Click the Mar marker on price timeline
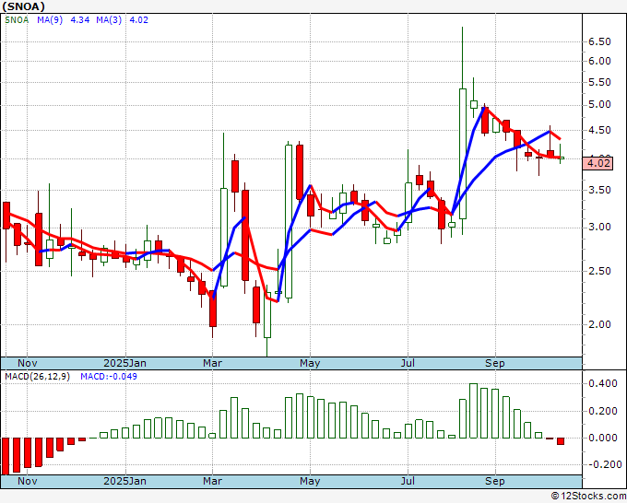Screen dimensions: 627x503 [212, 363]
